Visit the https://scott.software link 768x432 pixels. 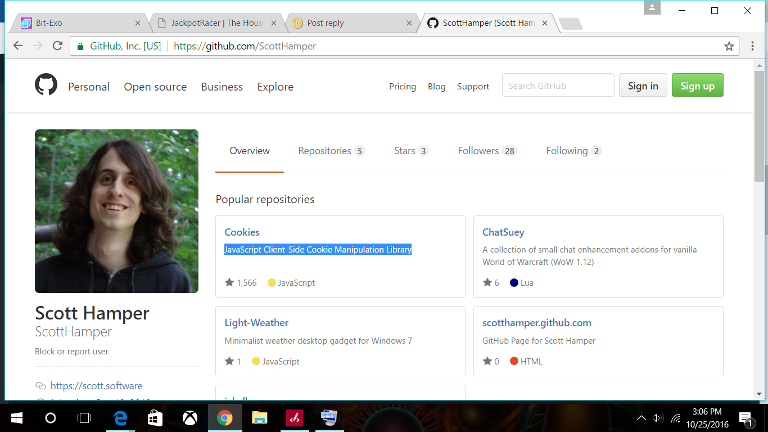pyautogui.click(x=97, y=386)
